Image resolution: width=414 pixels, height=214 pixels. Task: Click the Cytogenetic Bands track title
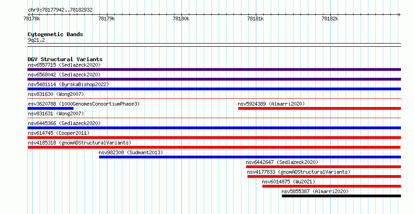(55, 34)
